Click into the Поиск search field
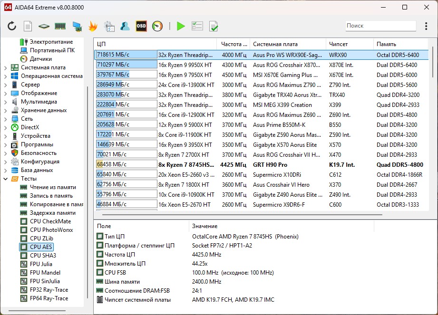438x315 pixels. 380,26
